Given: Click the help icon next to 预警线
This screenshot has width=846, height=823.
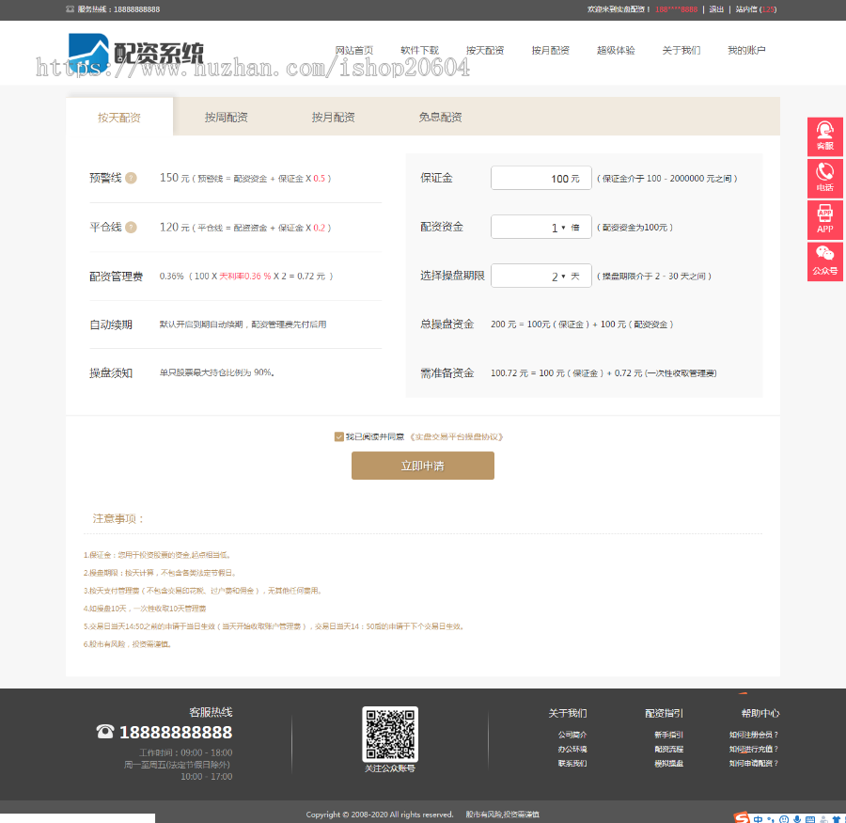Looking at the screenshot, I should point(130,179).
